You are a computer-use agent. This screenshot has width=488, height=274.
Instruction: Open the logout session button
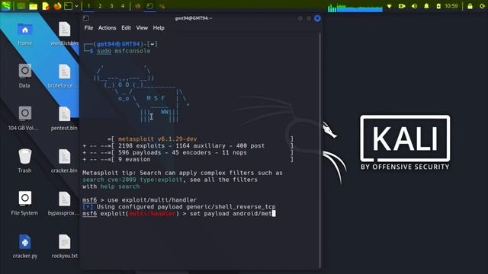click(x=482, y=6)
